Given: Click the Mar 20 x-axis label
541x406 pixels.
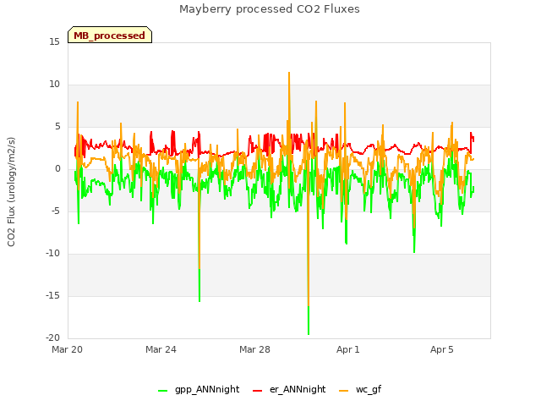Looking at the screenshot, I should tap(68, 349).
